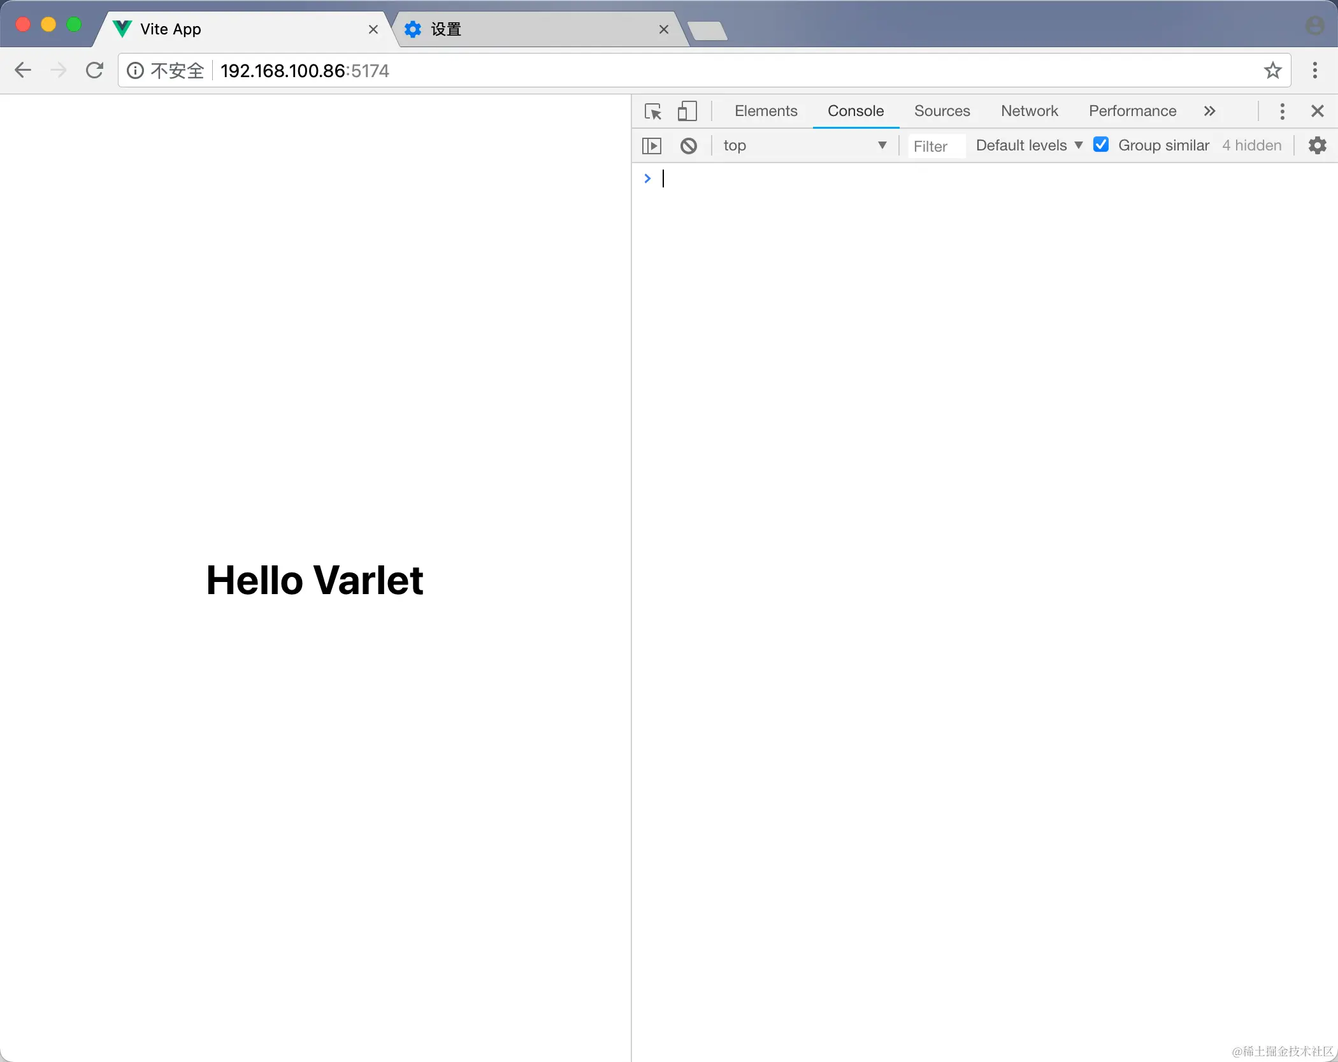The height and width of the screenshot is (1062, 1338).
Task: Open the Sources panel tab
Action: [942, 112]
